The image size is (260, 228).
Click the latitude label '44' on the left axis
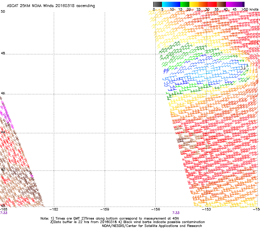coord(3,132)
